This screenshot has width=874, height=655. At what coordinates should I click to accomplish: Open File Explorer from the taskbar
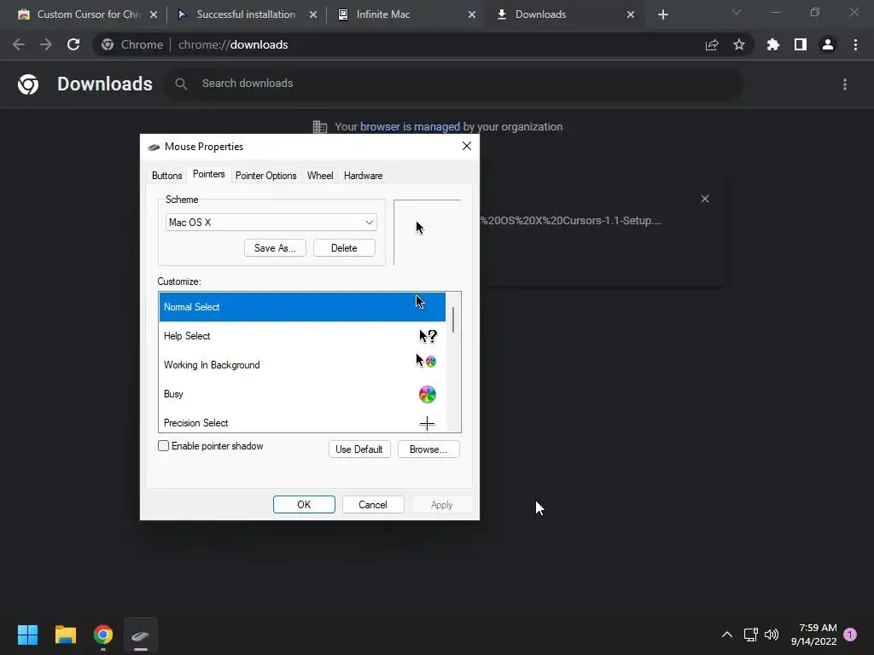[65, 635]
